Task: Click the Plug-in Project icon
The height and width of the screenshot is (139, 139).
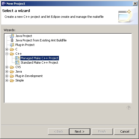Action: (12, 45)
